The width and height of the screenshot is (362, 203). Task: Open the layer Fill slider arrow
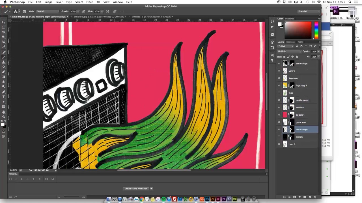(319, 57)
